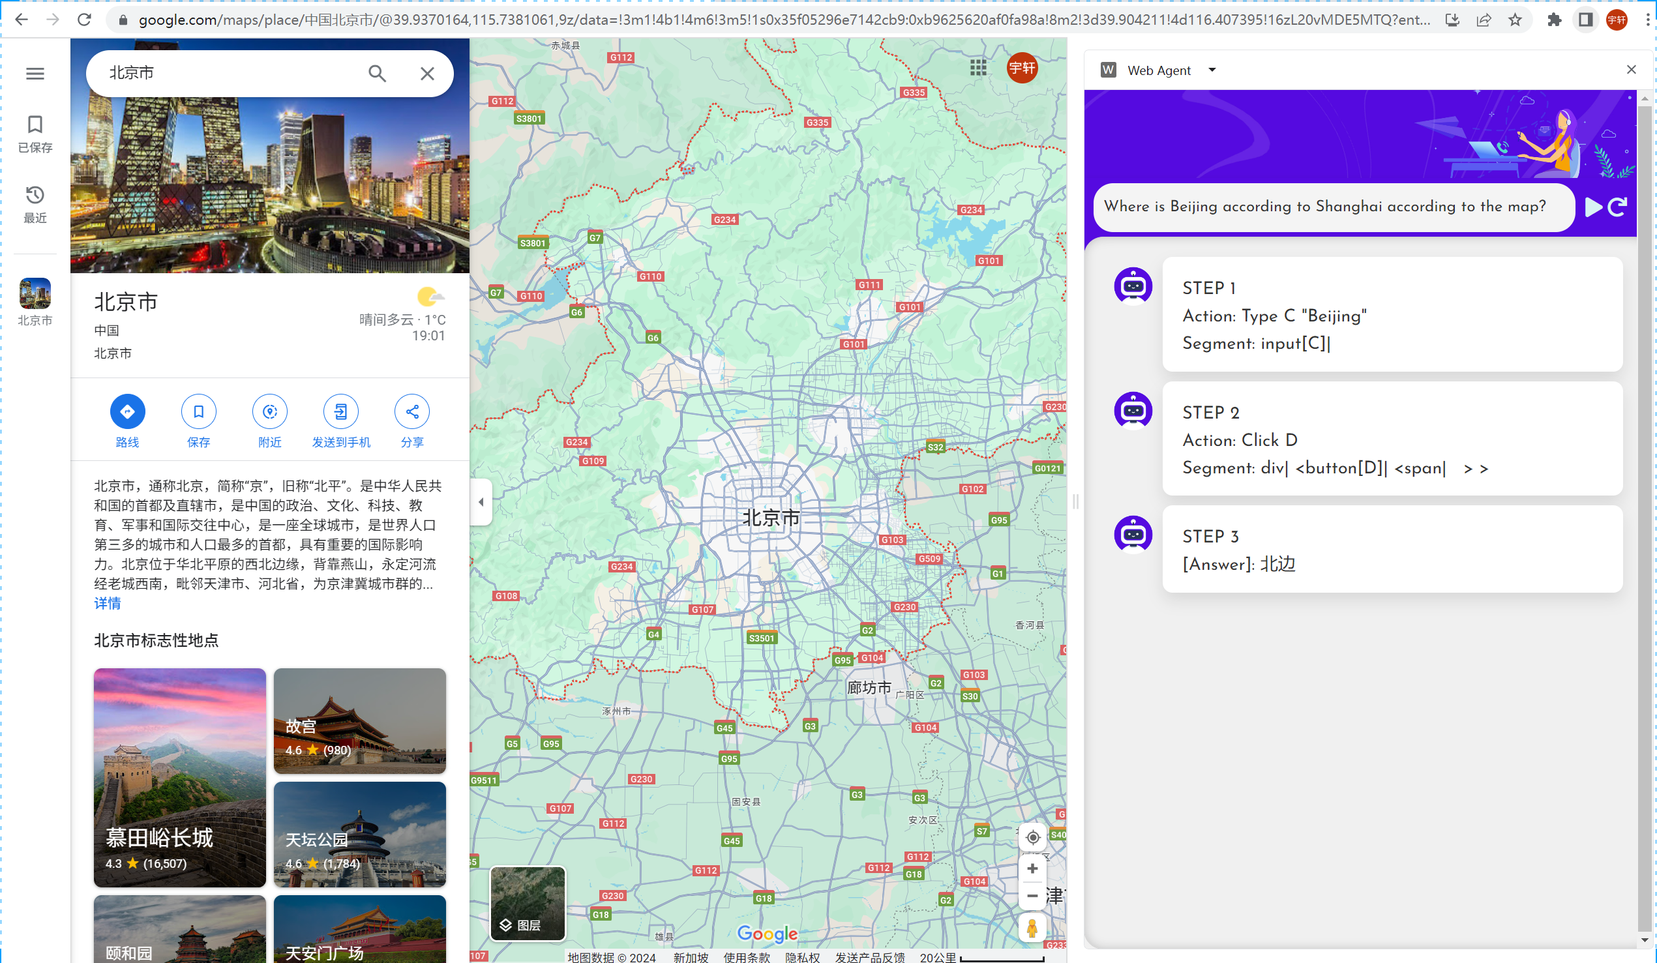1657x963 pixels.
Task: Open the browser address bar URL
Action: pos(784,20)
